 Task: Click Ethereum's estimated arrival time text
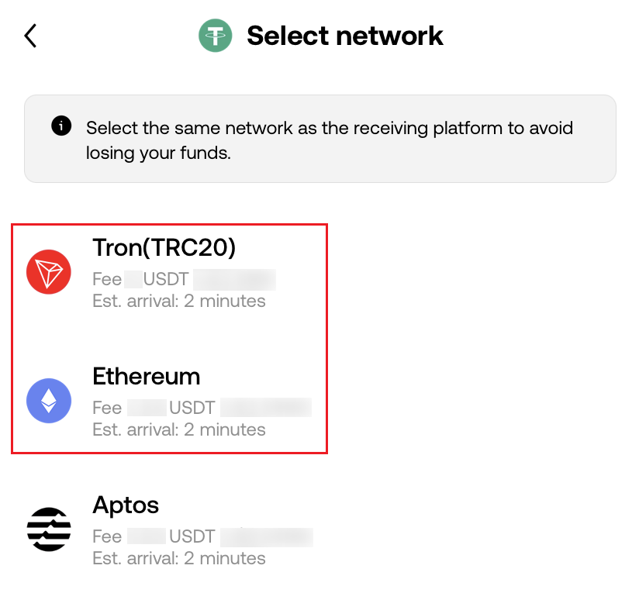pos(179,430)
